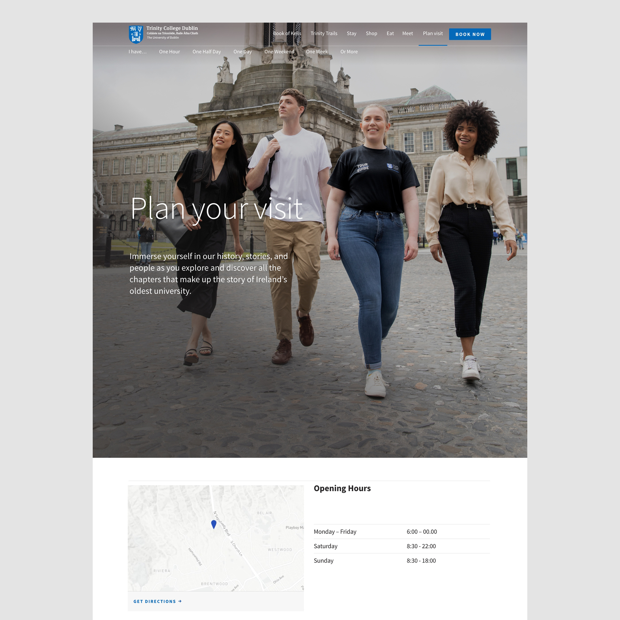
Task: Pick the One Day option
Action: click(243, 52)
